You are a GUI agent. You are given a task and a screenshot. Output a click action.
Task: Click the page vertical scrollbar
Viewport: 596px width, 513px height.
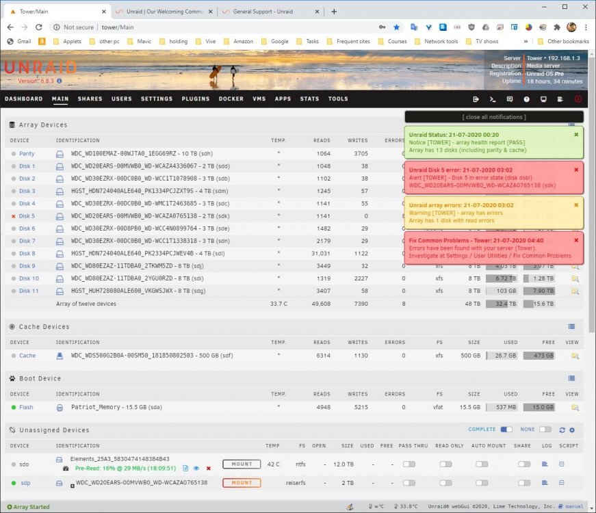(x=592, y=194)
